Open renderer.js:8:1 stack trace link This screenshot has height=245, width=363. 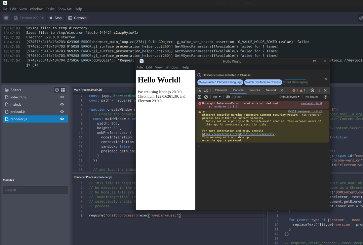(226, 107)
